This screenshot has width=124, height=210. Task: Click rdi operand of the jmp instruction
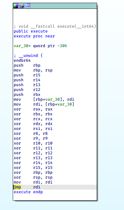(37, 187)
